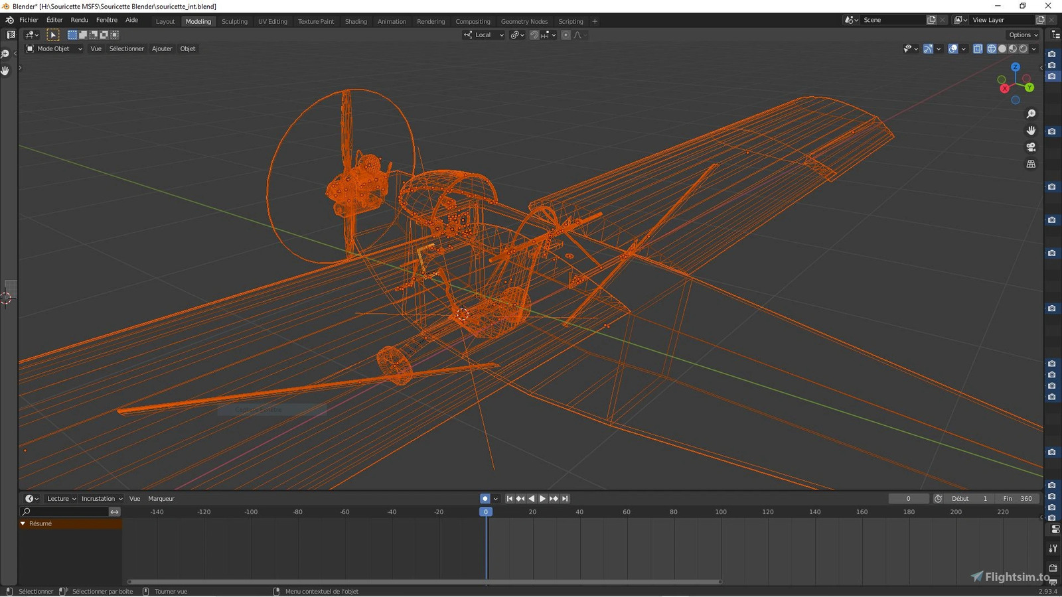
Task: Choose the intersect selection mode icon
Action: [x=115, y=34]
